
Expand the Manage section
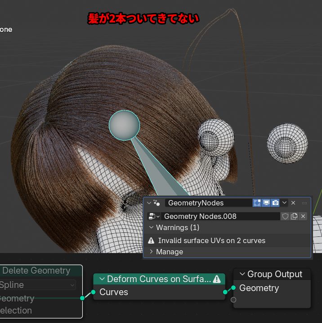(152, 252)
